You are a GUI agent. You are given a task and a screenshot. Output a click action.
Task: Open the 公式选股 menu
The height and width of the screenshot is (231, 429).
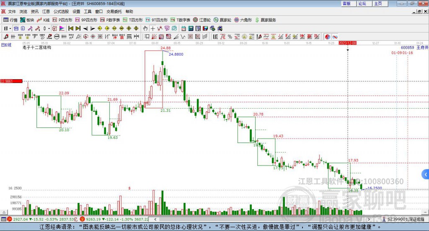(x=61, y=11)
